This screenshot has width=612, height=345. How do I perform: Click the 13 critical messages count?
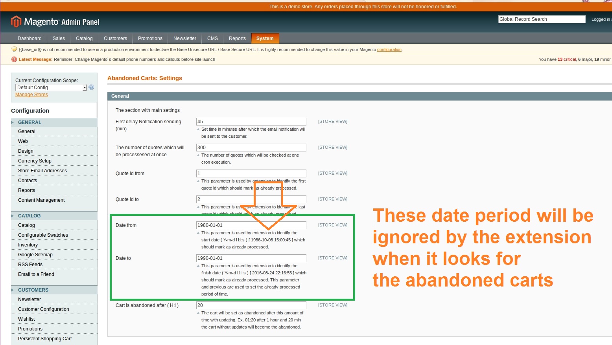tap(567, 59)
